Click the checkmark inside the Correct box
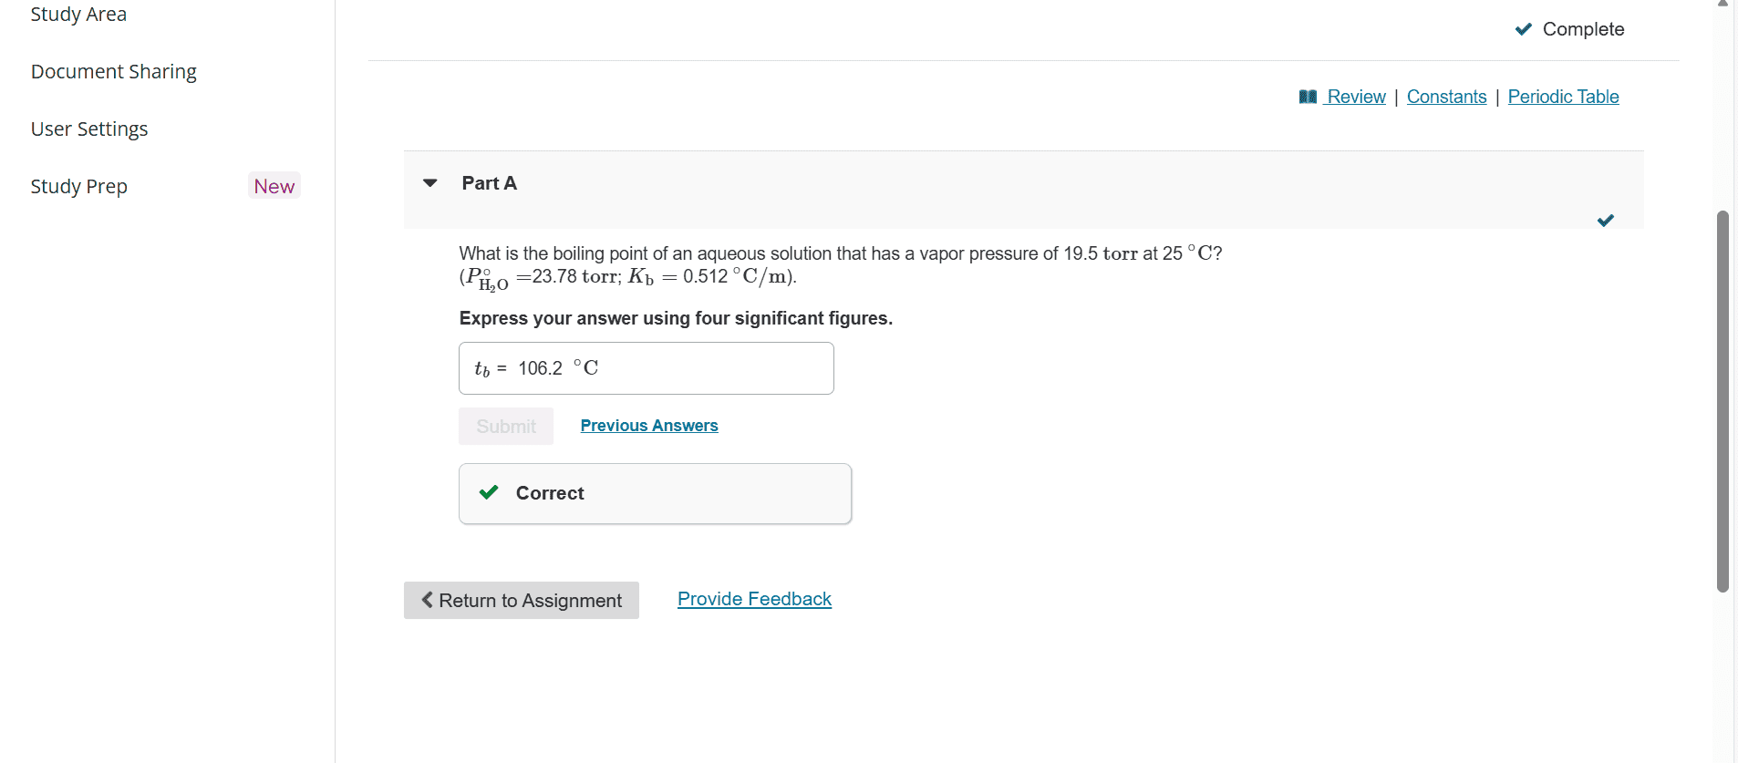This screenshot has width=1738, height=763. tap(489, 492)
